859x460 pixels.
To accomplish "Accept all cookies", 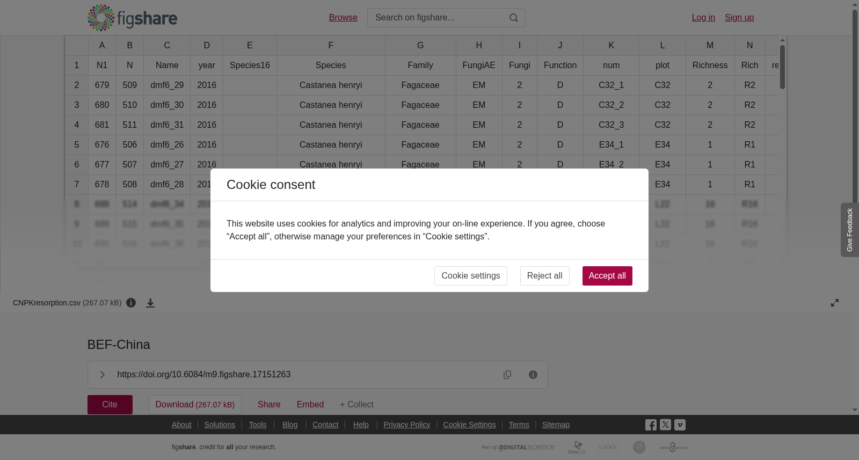I will click(607, 276).
